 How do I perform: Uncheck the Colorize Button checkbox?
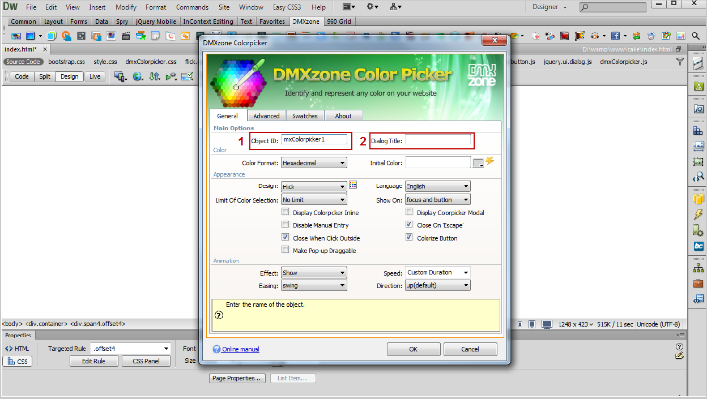click(409, 238)
